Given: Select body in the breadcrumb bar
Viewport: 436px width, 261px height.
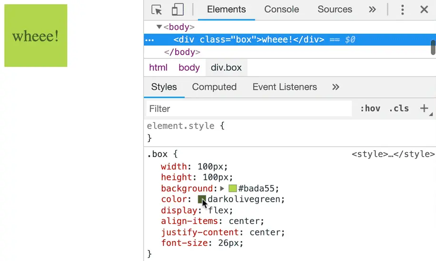Looking at the screenshot, I should (189, 68).
